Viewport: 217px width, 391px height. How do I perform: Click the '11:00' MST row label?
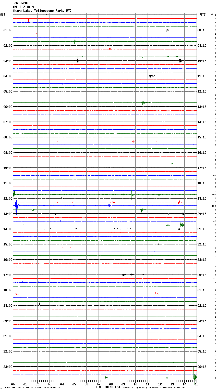[8, 183]
